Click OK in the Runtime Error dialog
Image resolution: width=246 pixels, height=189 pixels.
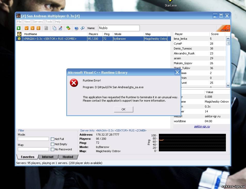coord(124,109)
